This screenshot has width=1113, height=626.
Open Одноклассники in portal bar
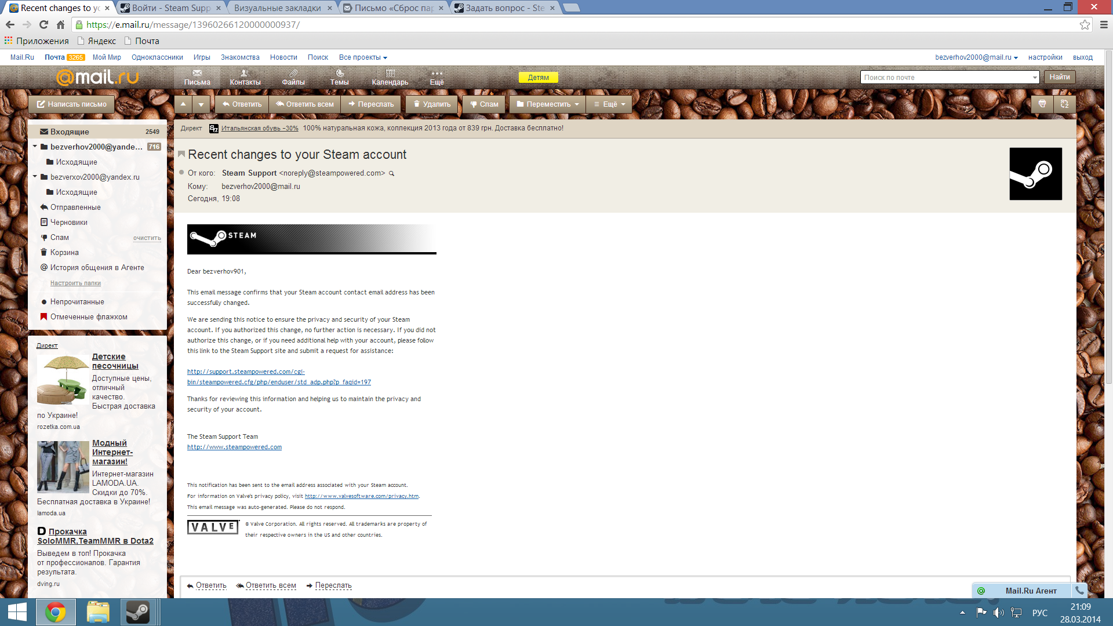pos(157,57)
